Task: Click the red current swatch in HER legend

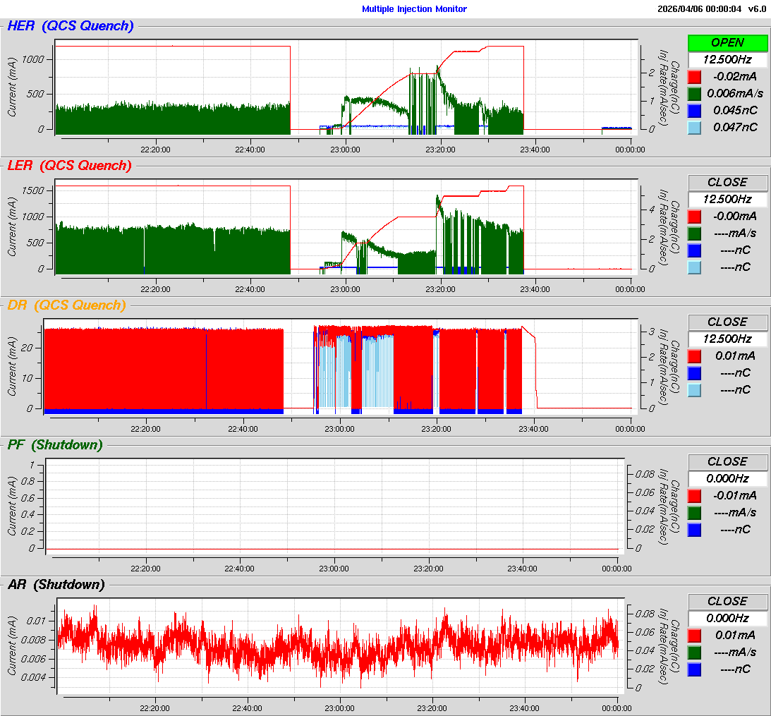Action: coord(695,77)
